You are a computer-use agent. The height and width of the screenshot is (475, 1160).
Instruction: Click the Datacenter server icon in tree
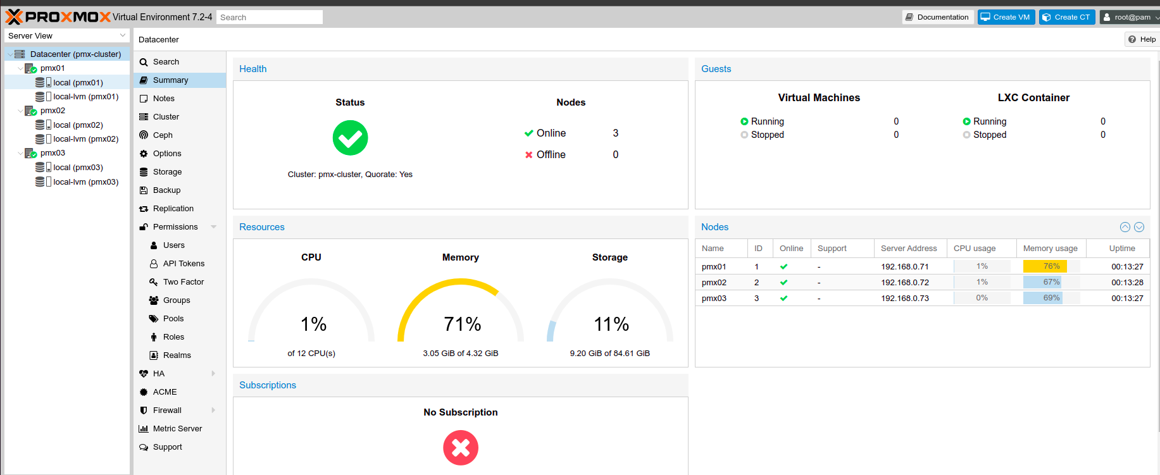(20, 54)
